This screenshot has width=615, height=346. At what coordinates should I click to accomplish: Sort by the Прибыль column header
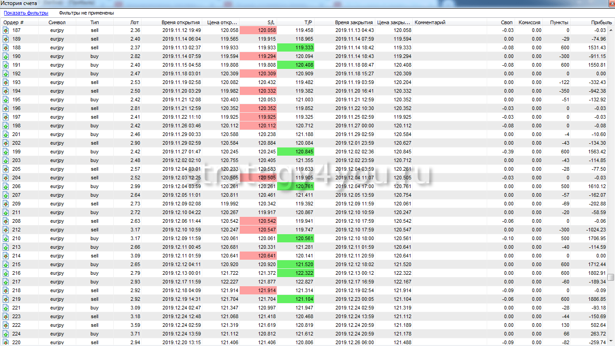[601, 22]
